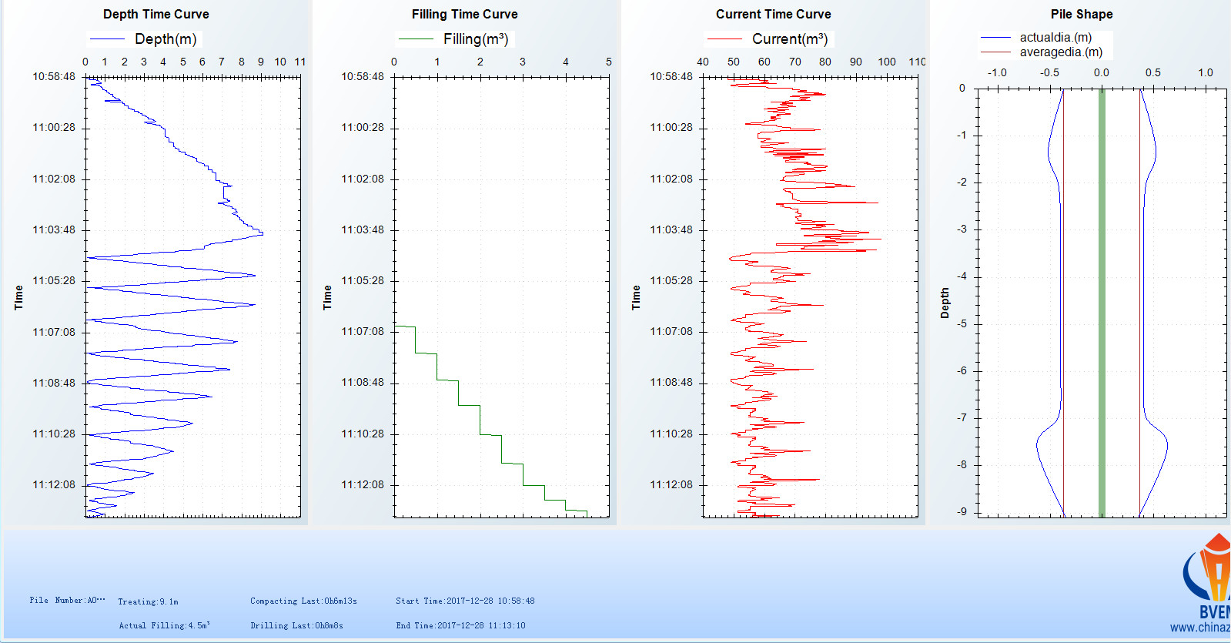Image resolution: width=1231 pixels, height=643 pixels.
Task: Click the averagedia.(m) legend entry
Action: point(1060,52)
